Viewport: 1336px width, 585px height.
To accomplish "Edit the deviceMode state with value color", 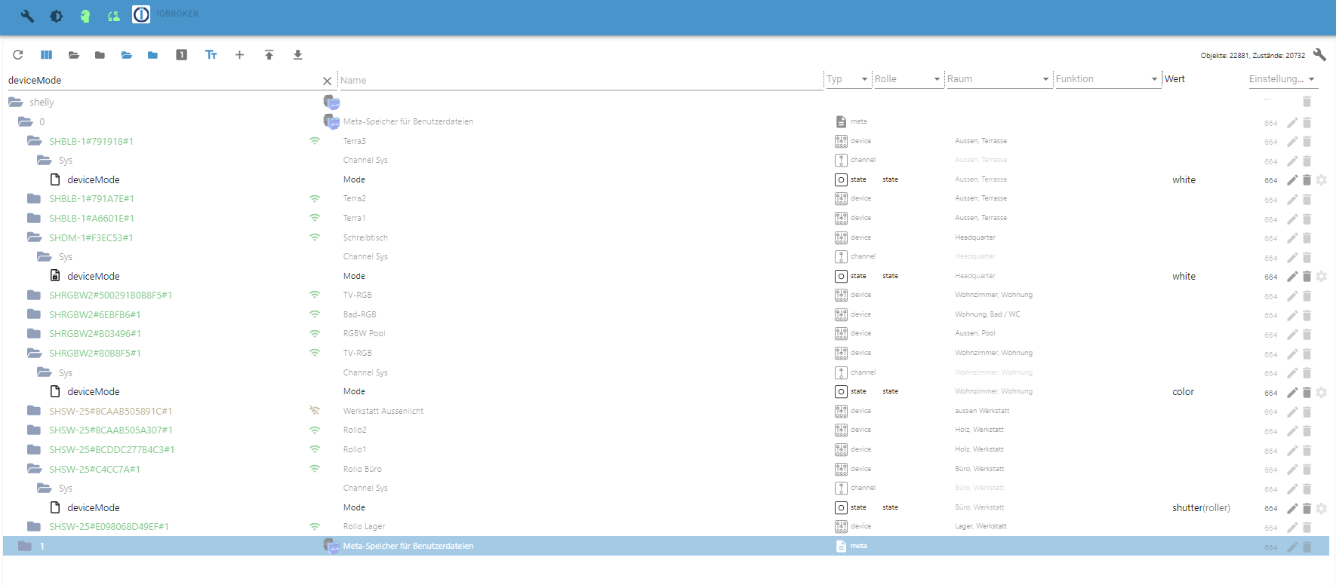I will [1292, 392].
